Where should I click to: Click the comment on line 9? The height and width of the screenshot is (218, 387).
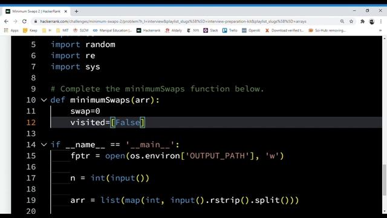pyautogui.click(x=157, y=89)
